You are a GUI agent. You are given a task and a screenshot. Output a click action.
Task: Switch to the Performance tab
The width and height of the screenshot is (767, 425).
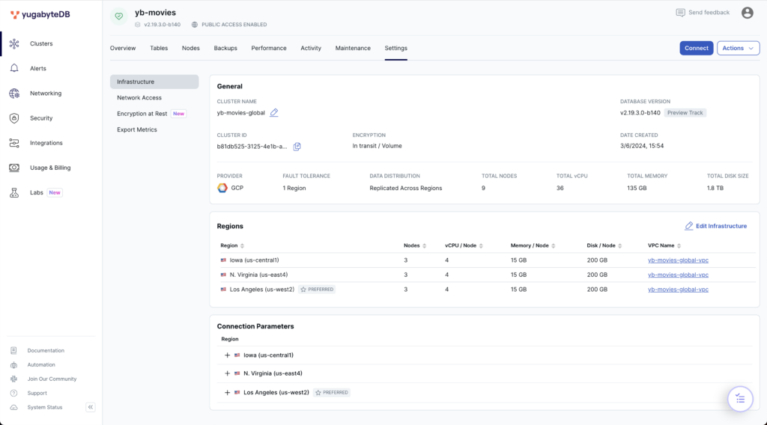pyautogui.click(x=269, y=48)
